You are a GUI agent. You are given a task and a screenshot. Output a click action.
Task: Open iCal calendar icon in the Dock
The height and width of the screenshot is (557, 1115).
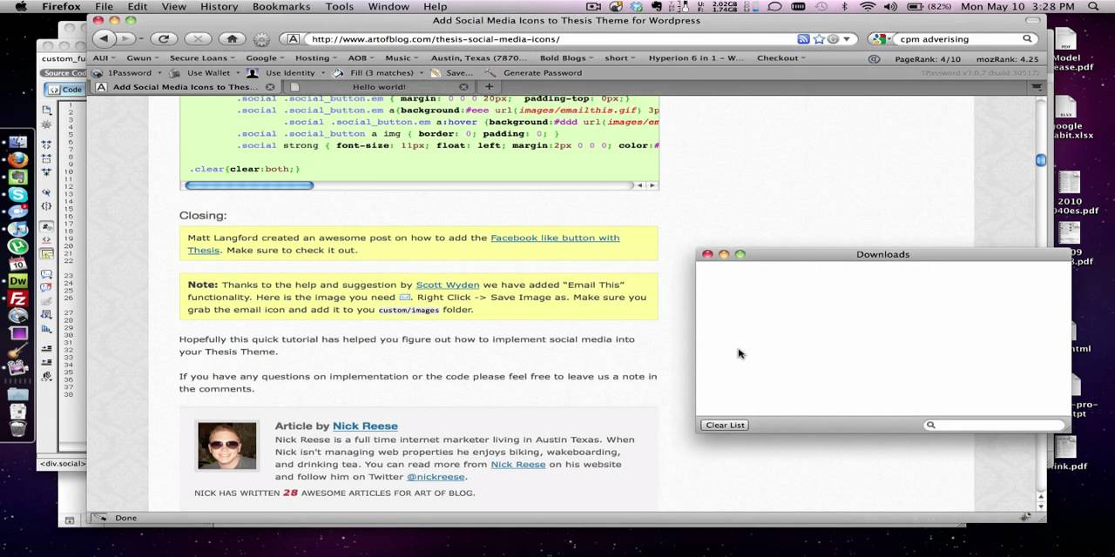(x=17, y=264)
